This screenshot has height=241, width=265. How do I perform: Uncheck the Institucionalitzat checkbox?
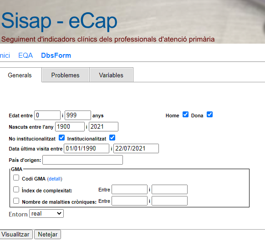(112, 138)
